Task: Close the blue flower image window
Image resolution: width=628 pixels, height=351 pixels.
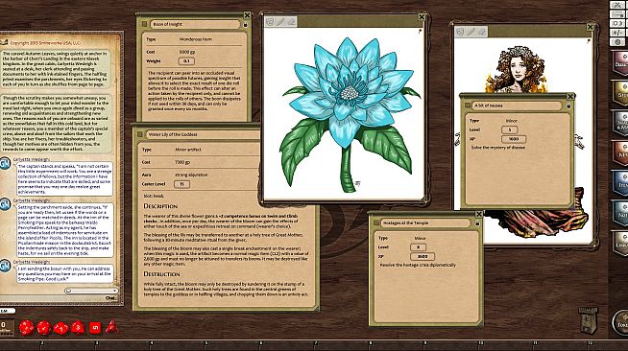Action: click(x=422, y=17)
